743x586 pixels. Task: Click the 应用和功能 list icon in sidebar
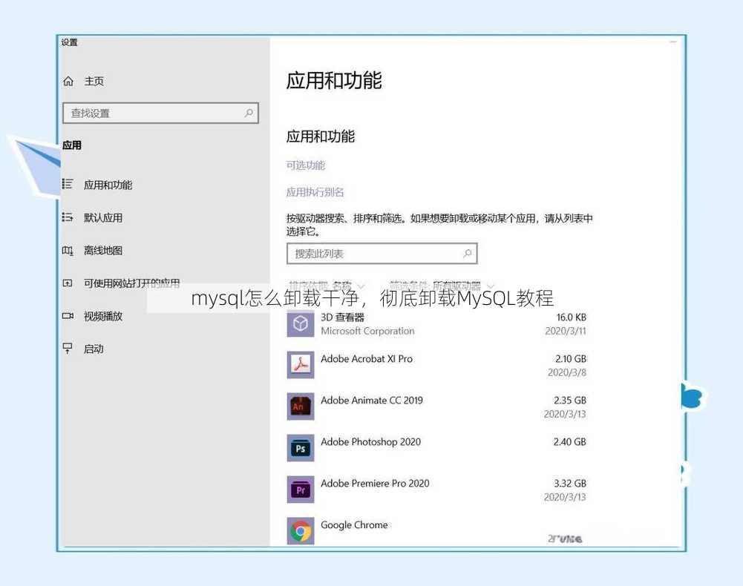tap(68, 184)
